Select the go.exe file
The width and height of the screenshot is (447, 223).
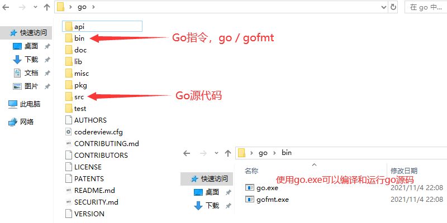(x=261, y=188)
